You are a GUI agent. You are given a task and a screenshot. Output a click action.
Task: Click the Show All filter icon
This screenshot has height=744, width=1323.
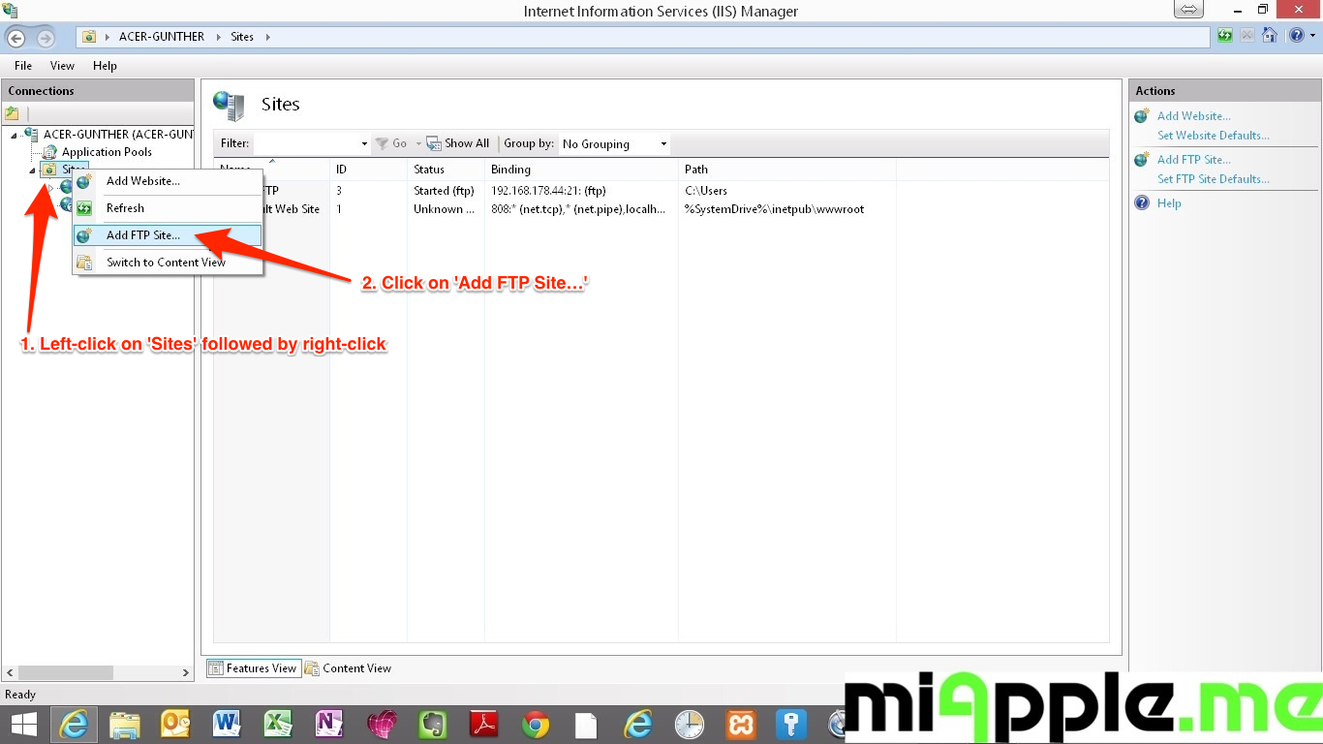pos(434,143)
